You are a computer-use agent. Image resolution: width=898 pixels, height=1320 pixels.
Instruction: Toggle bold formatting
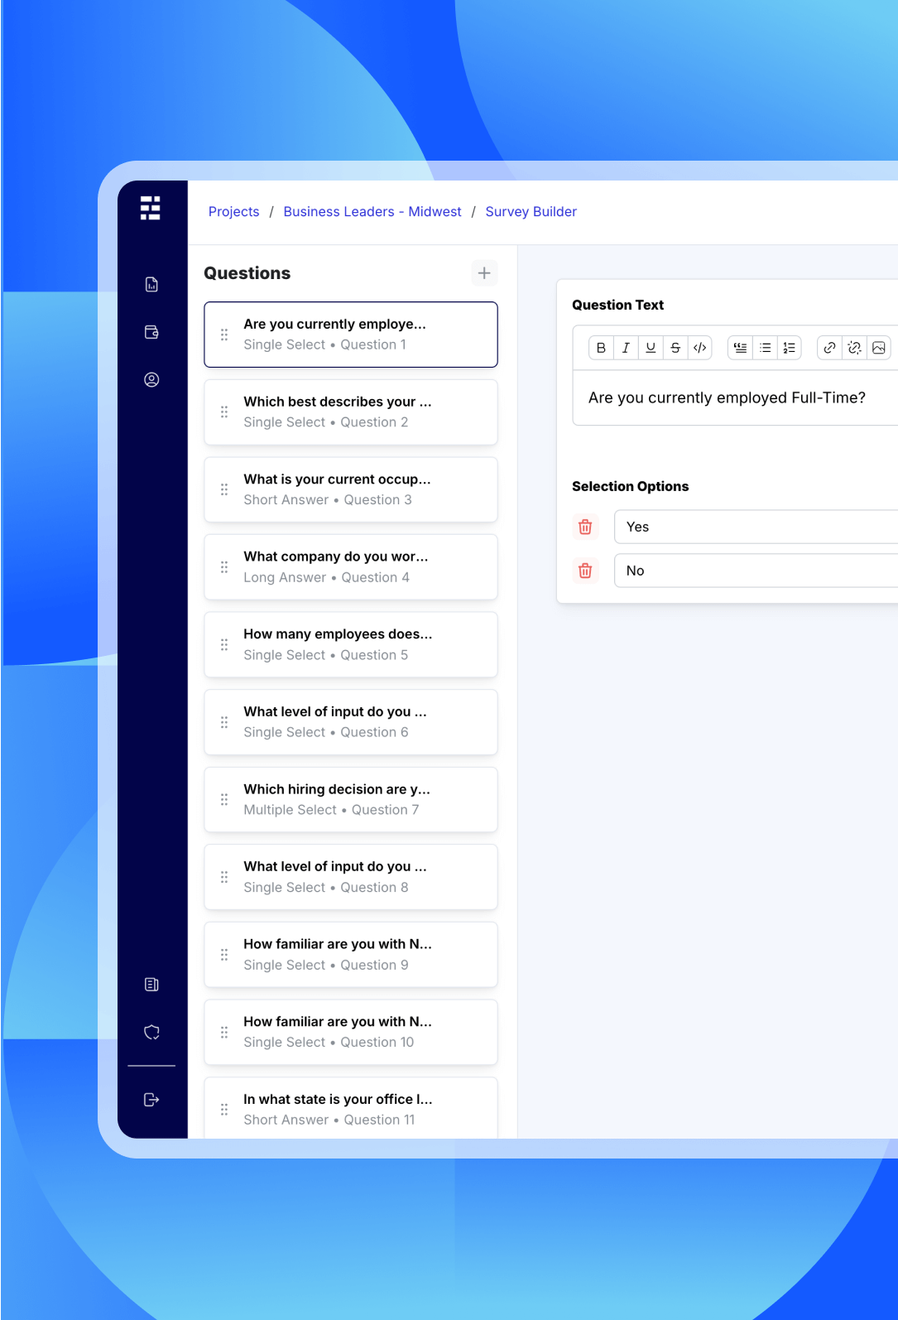click(x=602, y=348)
